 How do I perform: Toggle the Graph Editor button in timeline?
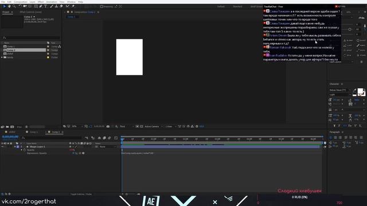116,138
